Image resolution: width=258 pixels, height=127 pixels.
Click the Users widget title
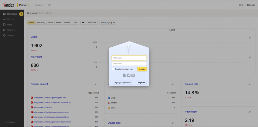click(x=34, y=37)
